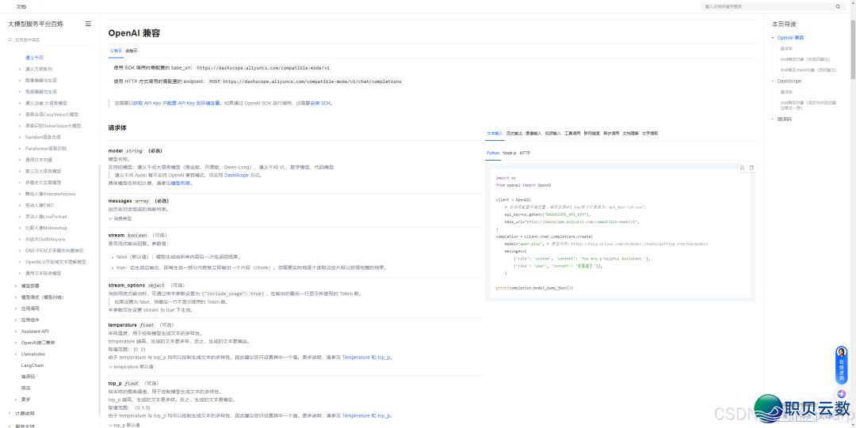Open 限流 page in the sidebar
856x428 pixels.
(25, 388)
